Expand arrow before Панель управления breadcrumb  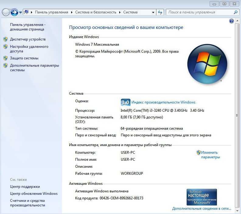coord(32,12)
